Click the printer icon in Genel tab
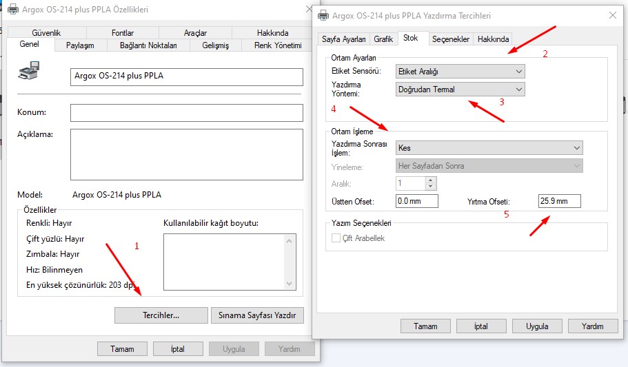Screen dimensions: 628x367 coord(29,70)
